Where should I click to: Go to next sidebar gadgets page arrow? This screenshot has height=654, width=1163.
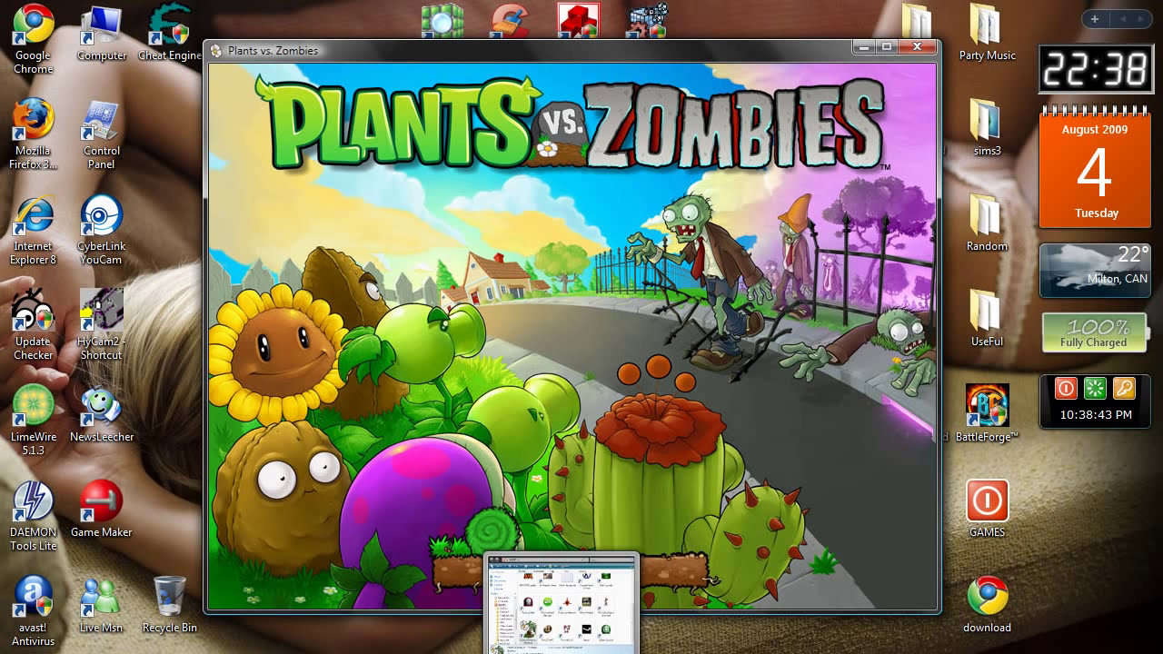click(x=1141, y=19)
